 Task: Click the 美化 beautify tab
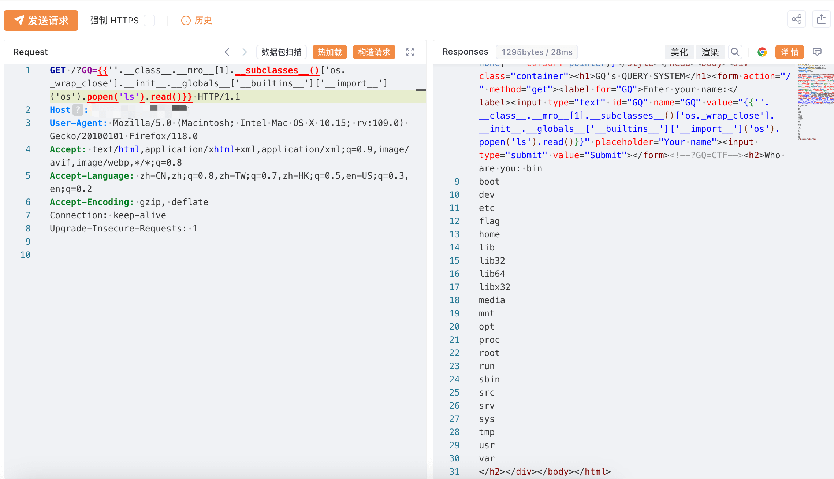(679, 52)
